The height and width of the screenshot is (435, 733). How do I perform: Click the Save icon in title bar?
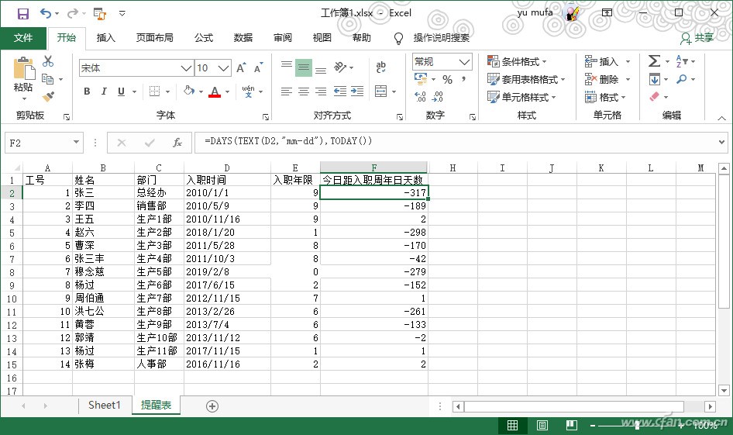22,13
